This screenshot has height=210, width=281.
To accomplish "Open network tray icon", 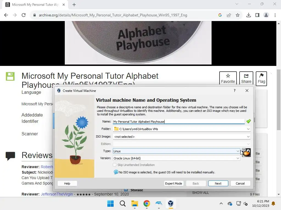I will pyautogui.click(x=238, y=203).
